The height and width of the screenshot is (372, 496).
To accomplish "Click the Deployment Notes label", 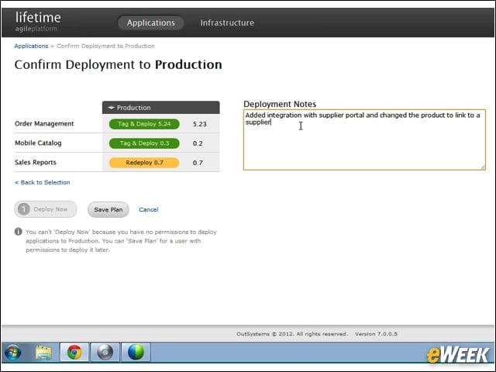I will click(x=280, y=104).
